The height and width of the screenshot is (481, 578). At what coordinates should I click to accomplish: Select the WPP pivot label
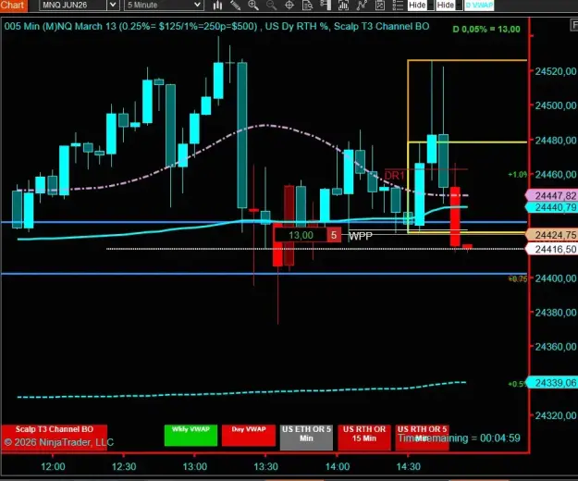pos(360,236)
